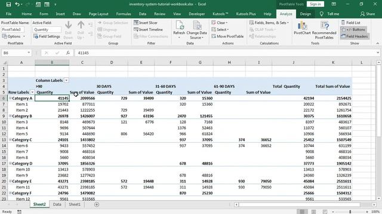This screenshot has height=214, width=382.
Task: Toggle Field Headers display
Action: (x=355, y=36)
